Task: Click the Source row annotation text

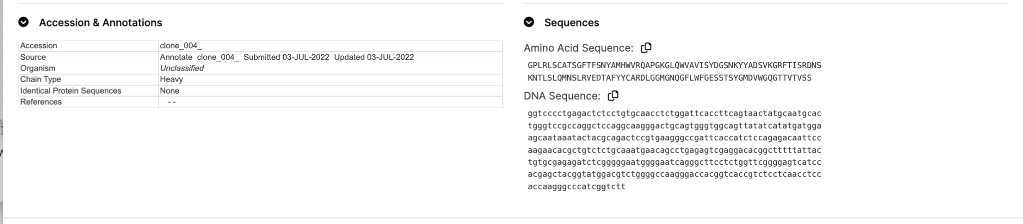Action: (x=287, y=57)
